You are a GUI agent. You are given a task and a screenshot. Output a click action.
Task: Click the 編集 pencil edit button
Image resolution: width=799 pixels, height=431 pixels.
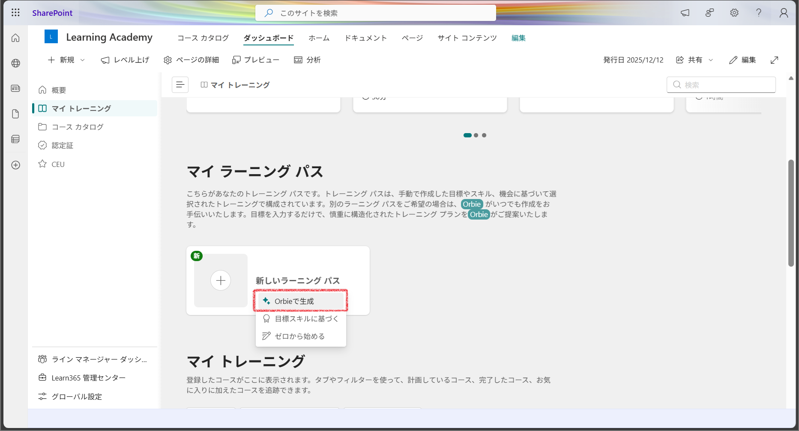pyautogui.click(x=742, y=60)
